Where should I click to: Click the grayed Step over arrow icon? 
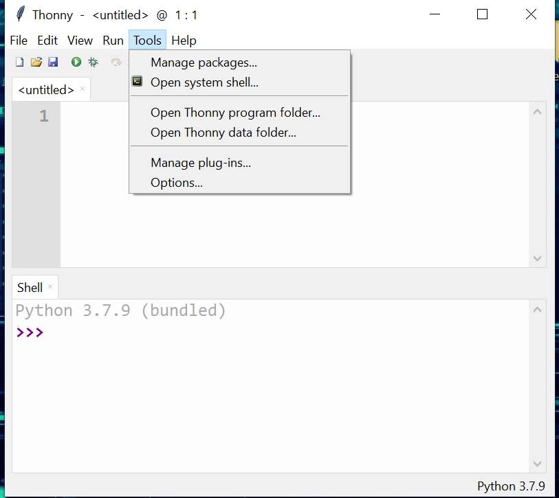(x=116, y=63)
